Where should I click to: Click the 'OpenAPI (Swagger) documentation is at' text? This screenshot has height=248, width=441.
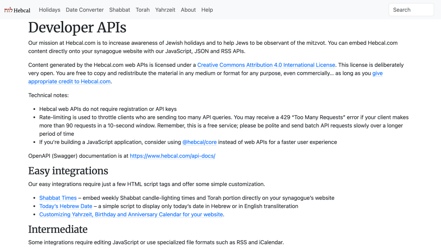(78, 156)
